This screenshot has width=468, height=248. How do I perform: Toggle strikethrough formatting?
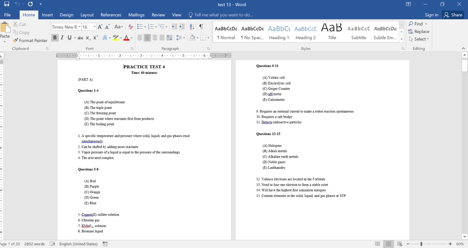(x=80, y=38)
